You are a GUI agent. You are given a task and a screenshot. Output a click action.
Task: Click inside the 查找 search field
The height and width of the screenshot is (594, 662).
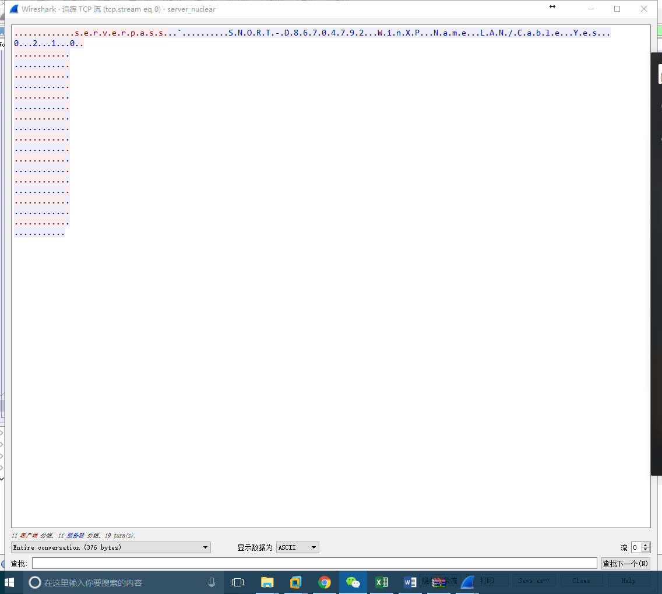[315, 563]
